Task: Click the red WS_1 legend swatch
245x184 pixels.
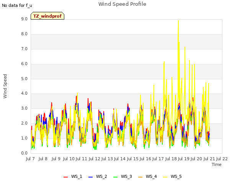Action: coord(65,177)
